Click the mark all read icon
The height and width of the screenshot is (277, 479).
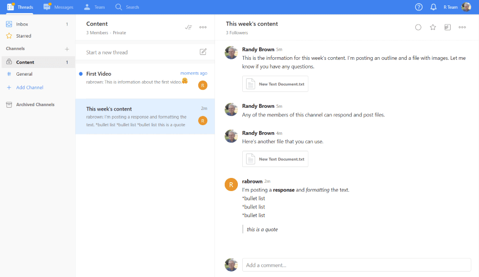pos(188,27)
